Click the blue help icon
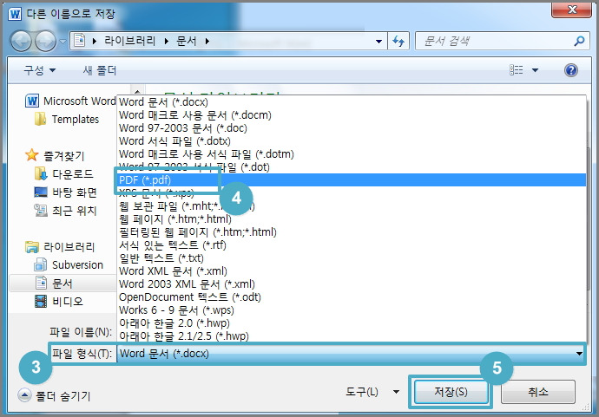This screenshot has width=599, height=417. [570, 70]
